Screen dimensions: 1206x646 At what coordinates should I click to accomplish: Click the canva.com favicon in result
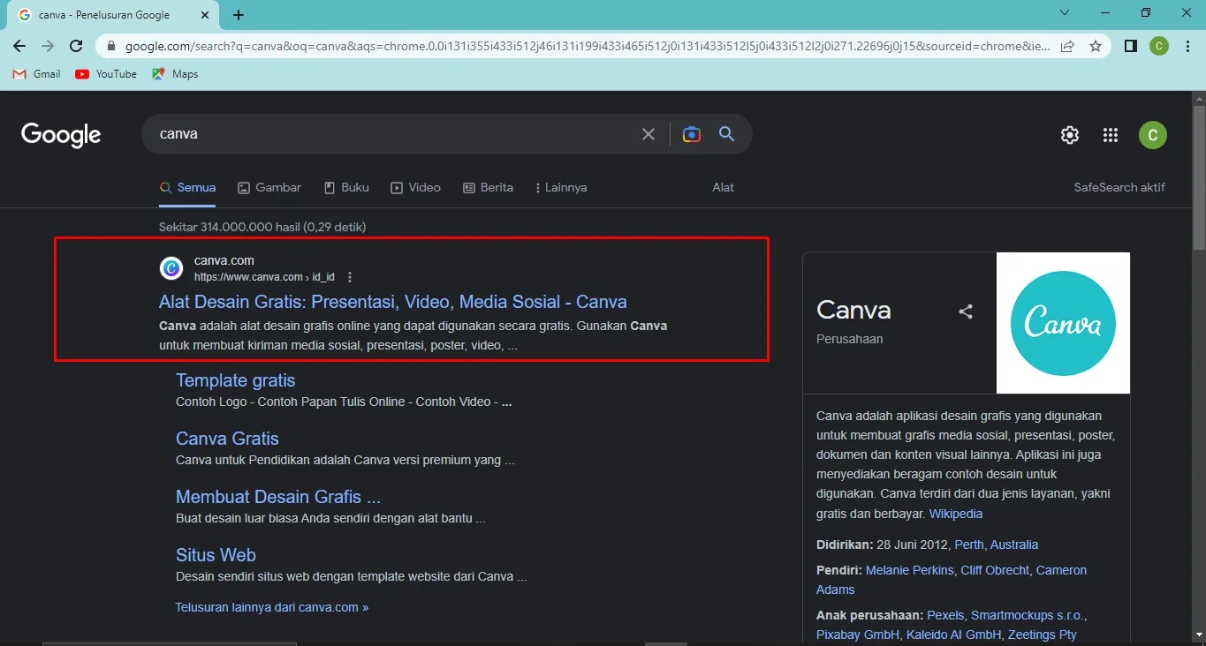coord(171,268)
